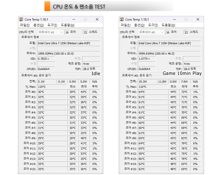Viewport: 221px width, 175px height.
Task: Open 프로세서 #0 dropdown in left window
Action: pyautogui.click(x=50, y=32)
